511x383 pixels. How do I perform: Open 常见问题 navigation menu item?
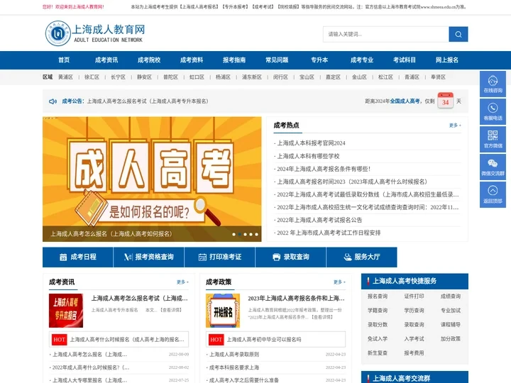coord(277,60)
